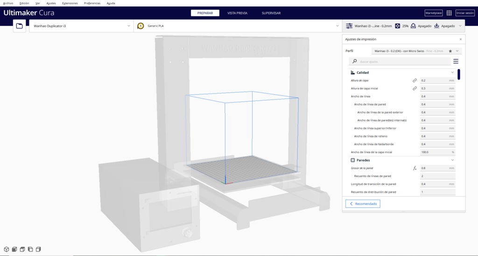Edit Ancho de línea de la capa inicial value

(x=437, y=152)
